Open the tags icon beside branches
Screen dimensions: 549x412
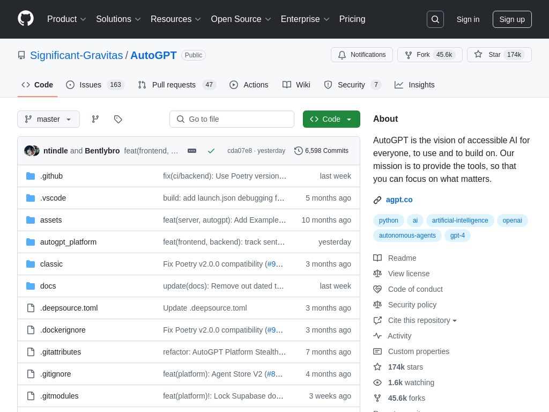click(x=118, y=119)
